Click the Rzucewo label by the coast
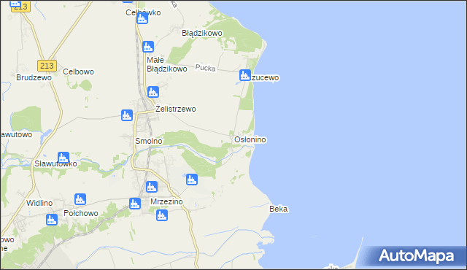Image resolution: width=467 pixels, height=270 pixels. (265, 77)
